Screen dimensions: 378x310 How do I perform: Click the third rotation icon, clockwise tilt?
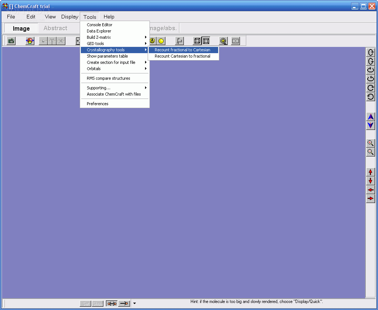[x=371, y=70]
